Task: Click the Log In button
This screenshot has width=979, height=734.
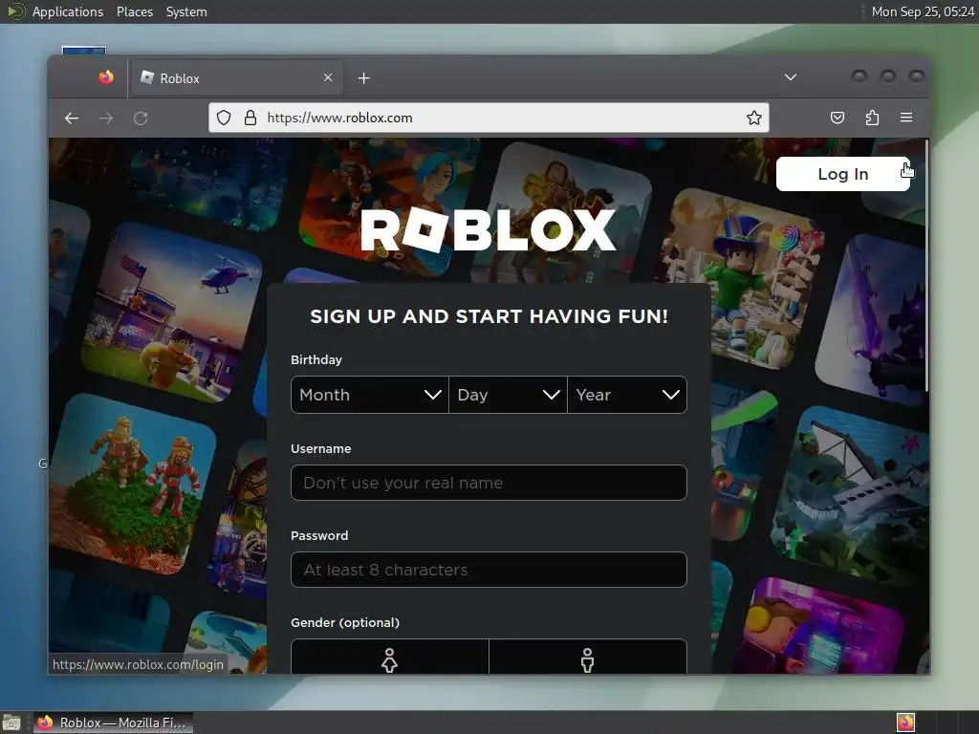Action: [843, 174]
